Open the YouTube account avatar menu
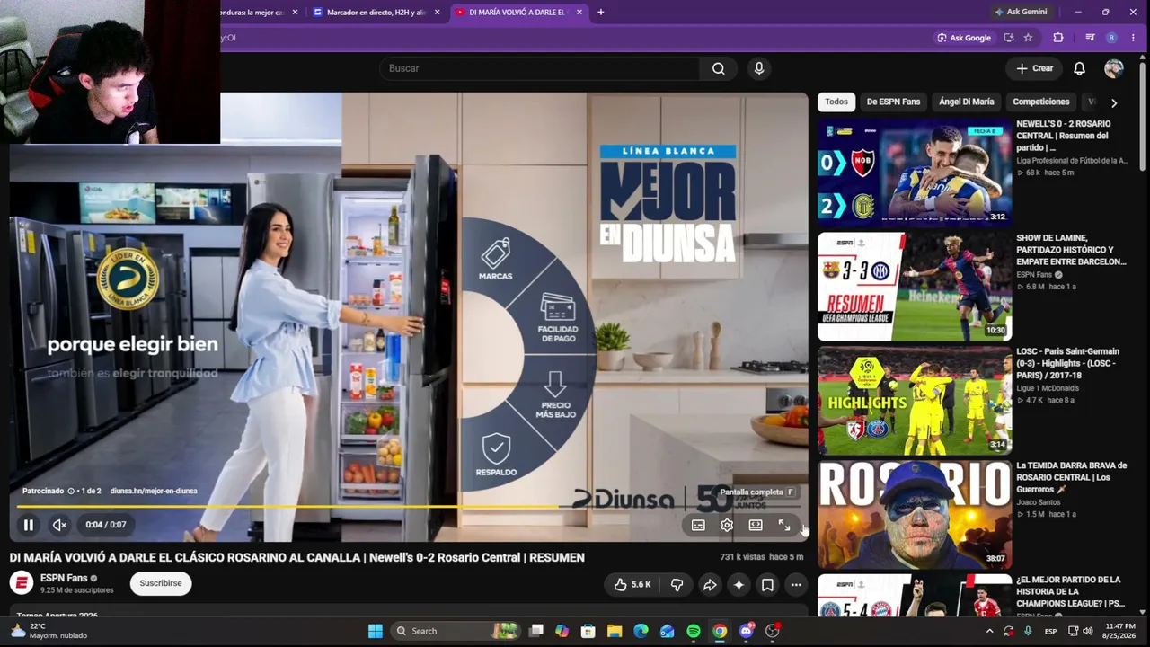The image size is (1150, 647). (x=1114, y=68)
